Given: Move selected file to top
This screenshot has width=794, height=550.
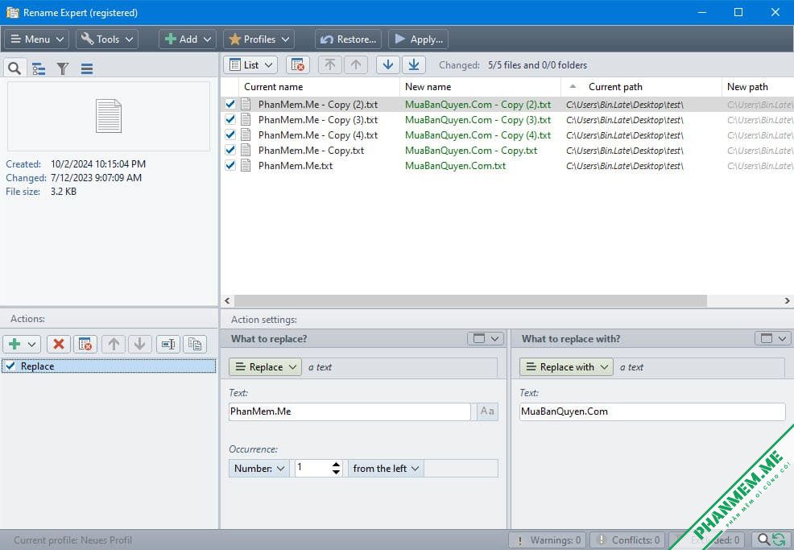Looking at the screenshot, I should pyautogui.click(x=330, y=65).
